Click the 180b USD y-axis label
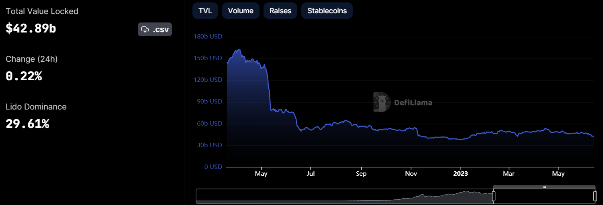The height and width of the screenshot is (205, 603). click(x=208, y=37)
